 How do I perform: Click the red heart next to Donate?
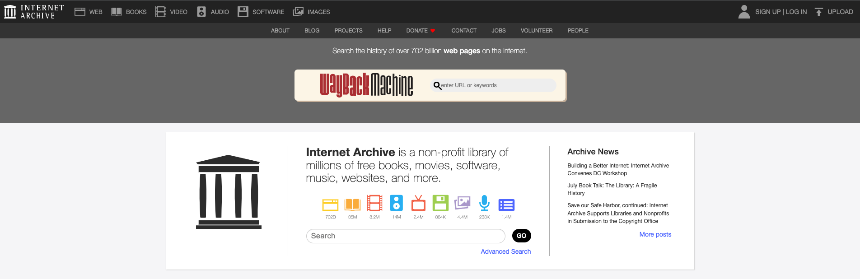(433, 31)
